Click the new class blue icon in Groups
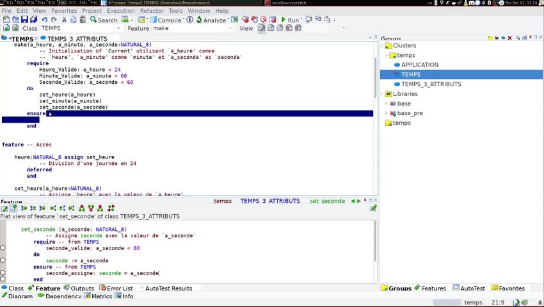Image resolution: width=544 pixels, height=307 pixels. pos(503,38)
